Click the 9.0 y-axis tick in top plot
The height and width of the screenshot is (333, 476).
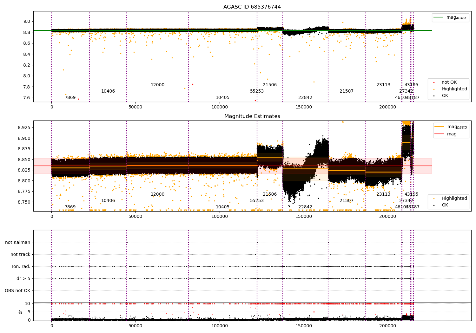[26, 22]
